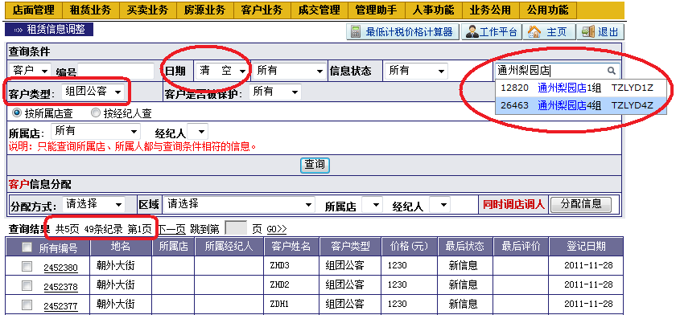Click the 价格 (元) column header

click(409, 246)
